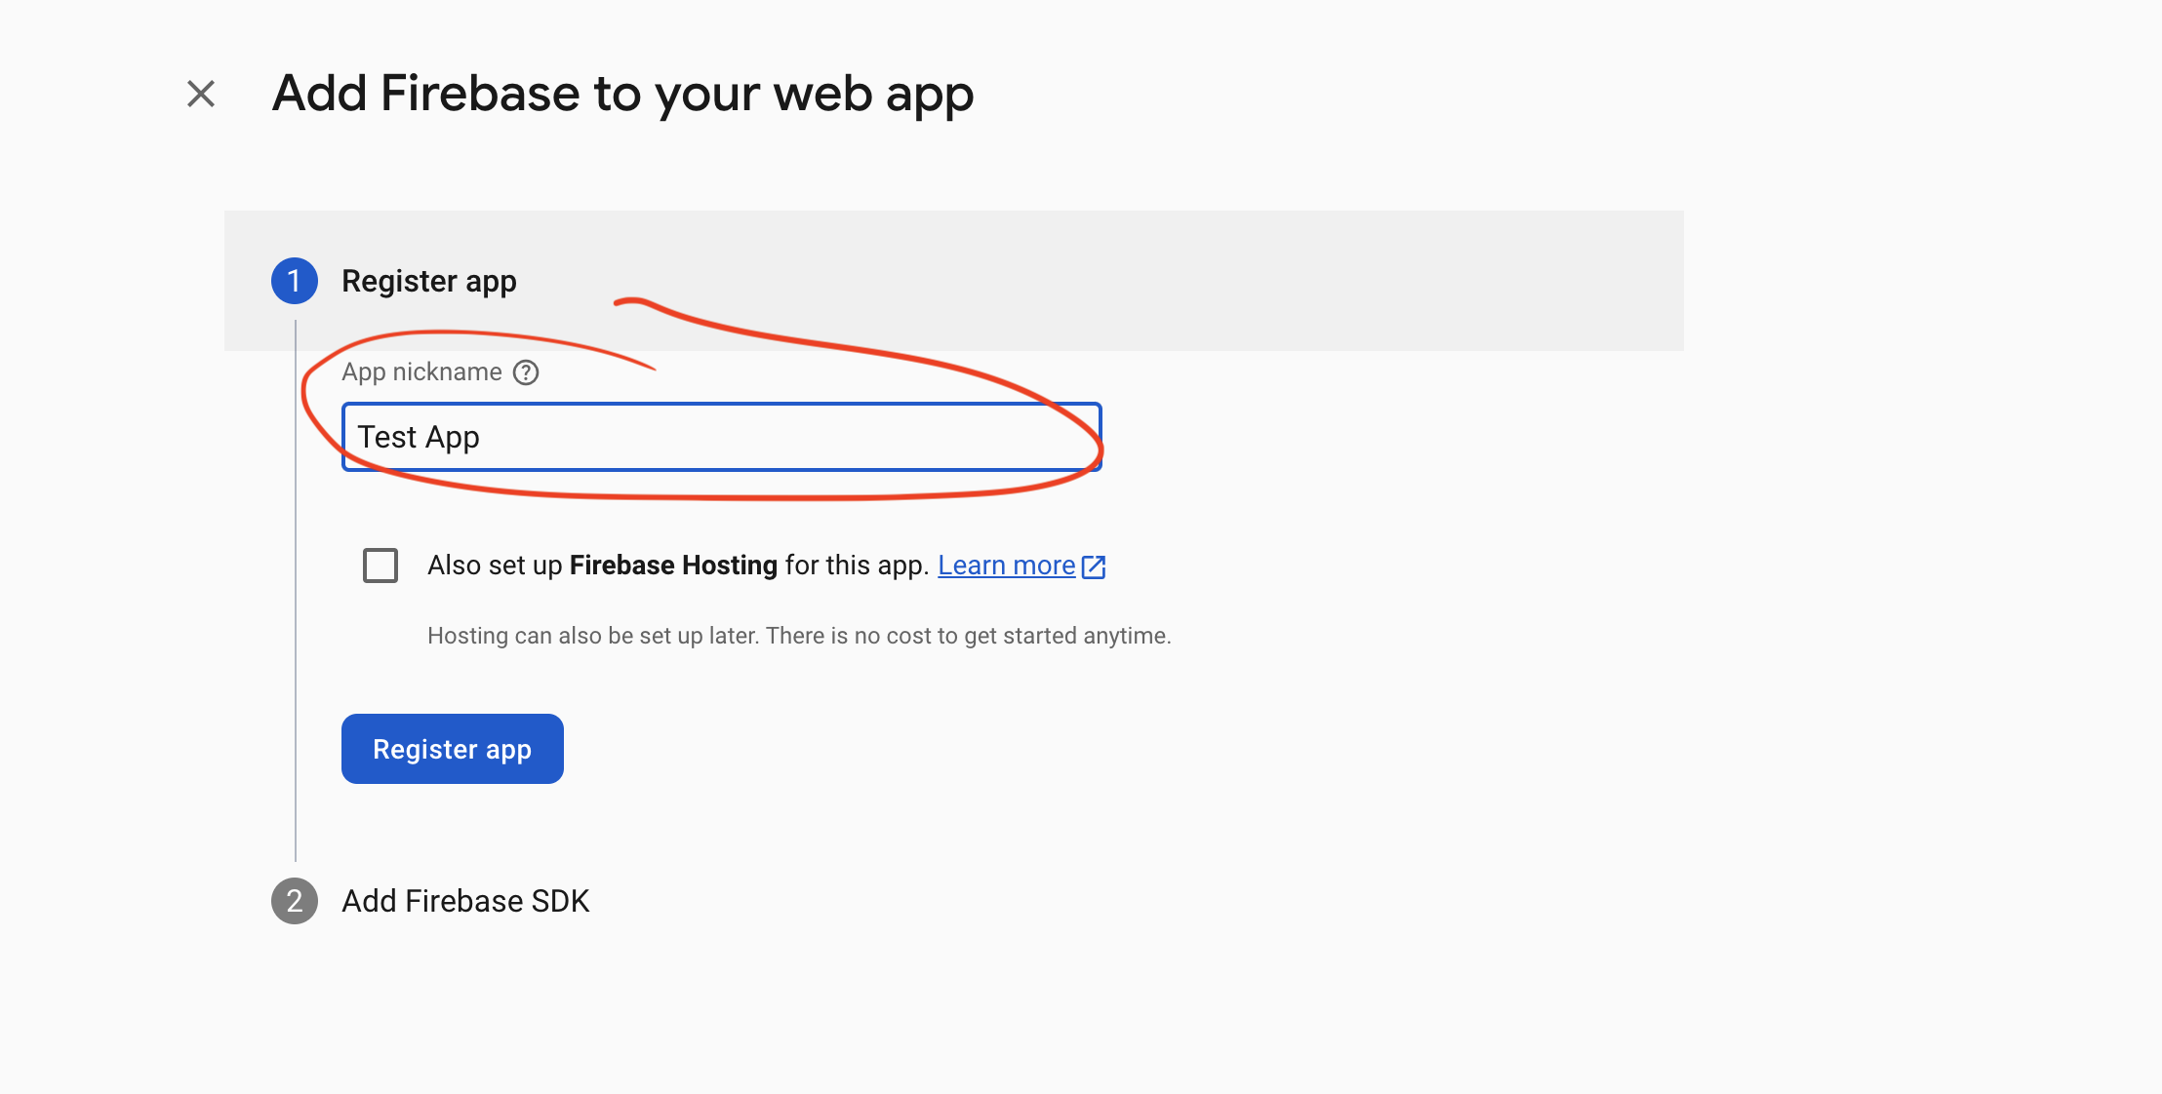2162x1094 pixels.
Task: Click the bold "Firebase Hosting" text
Action: [673, 566]
